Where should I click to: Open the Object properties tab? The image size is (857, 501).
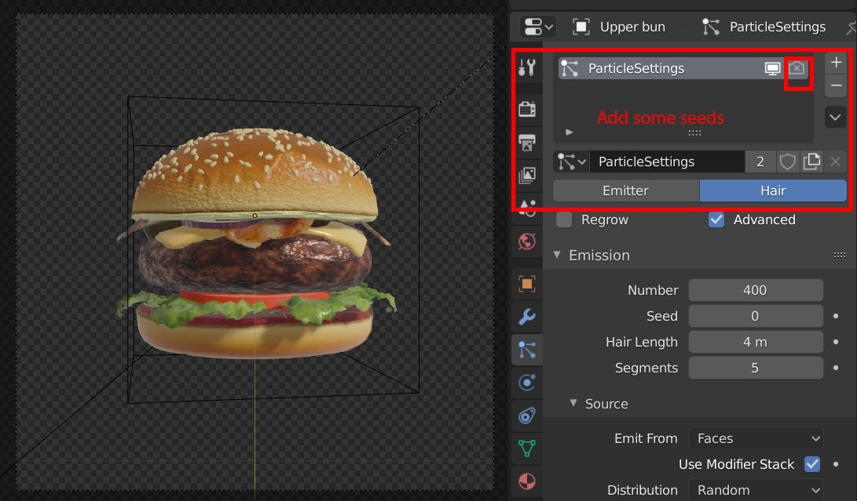coord(527,284)
